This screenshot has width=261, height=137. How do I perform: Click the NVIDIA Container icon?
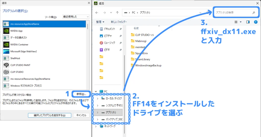(6, 45)
